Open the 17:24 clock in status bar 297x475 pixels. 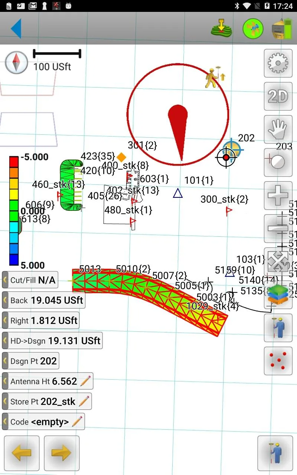283,6
